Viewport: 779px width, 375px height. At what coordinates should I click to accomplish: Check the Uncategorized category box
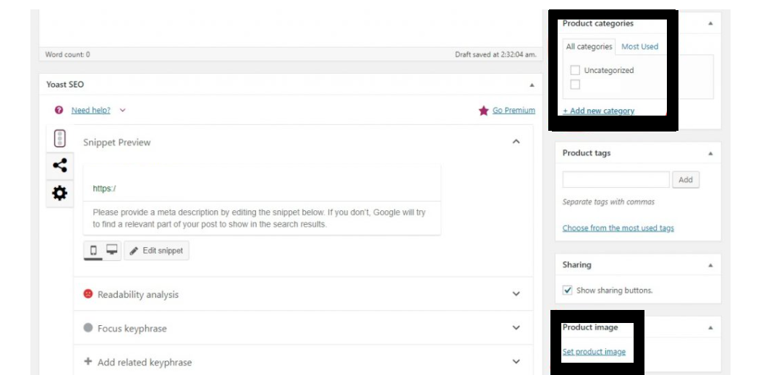coord(575,70)
